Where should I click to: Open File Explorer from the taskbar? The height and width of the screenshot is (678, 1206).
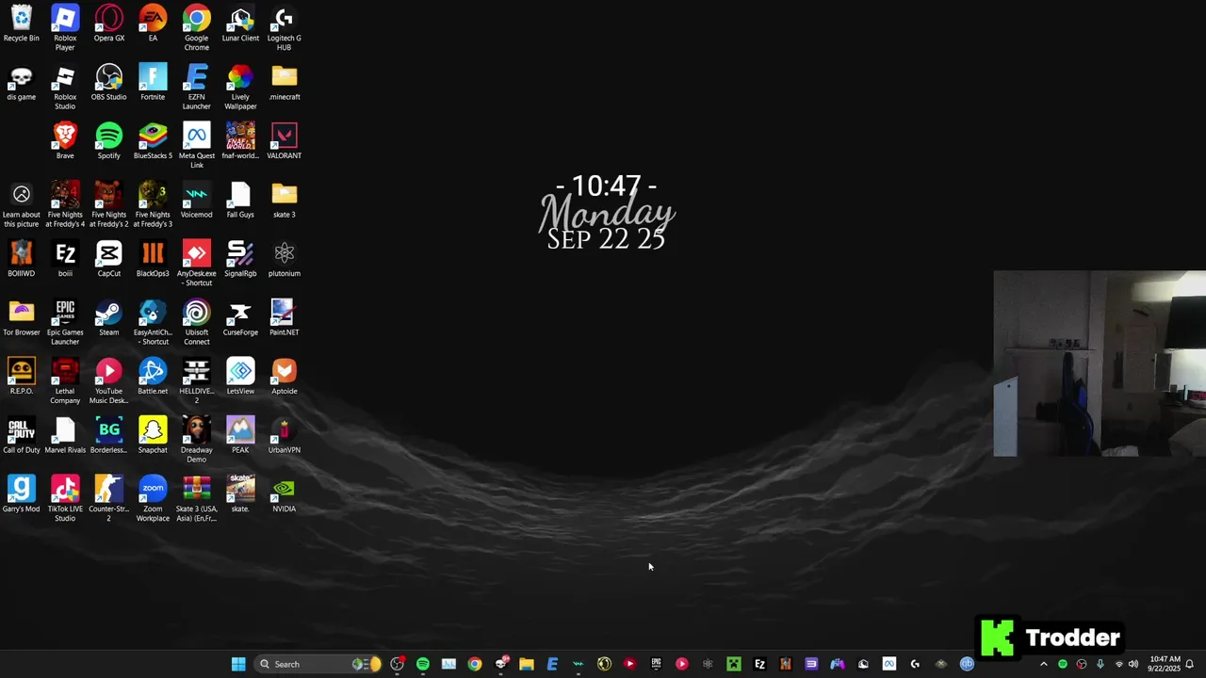tap(527, 664)
